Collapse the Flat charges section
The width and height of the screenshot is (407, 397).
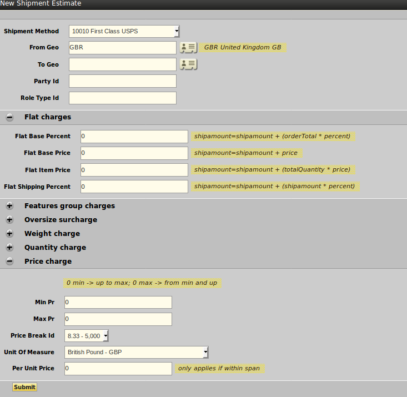click(x=10, y=117)
